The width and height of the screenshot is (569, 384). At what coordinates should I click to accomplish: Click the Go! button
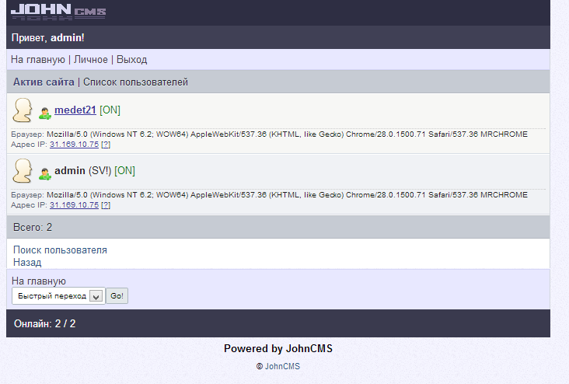coord(117,296)
